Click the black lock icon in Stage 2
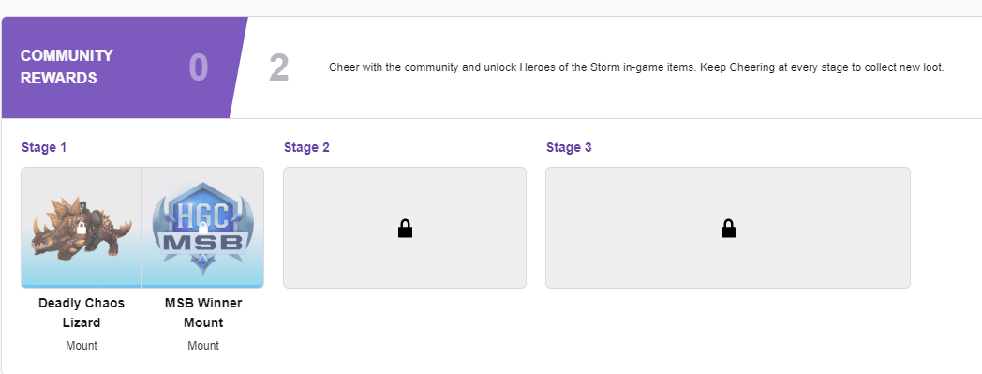The width and height of the screenshot is (982, 374). tap(405, 229)
